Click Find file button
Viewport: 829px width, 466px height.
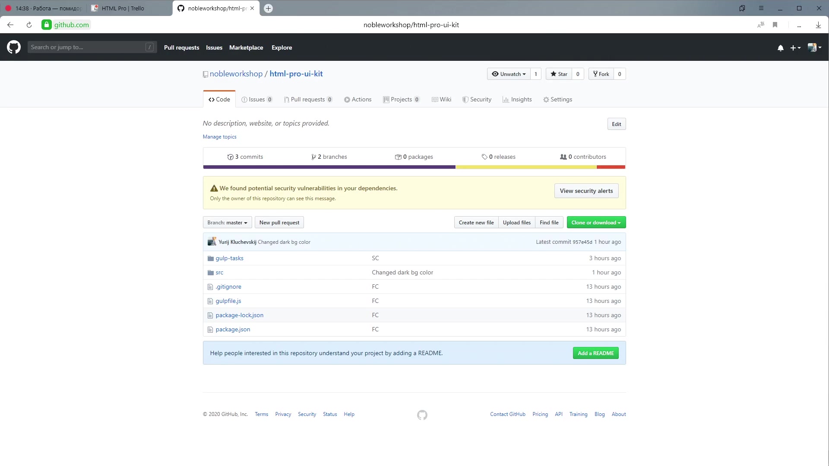(549, 223)
